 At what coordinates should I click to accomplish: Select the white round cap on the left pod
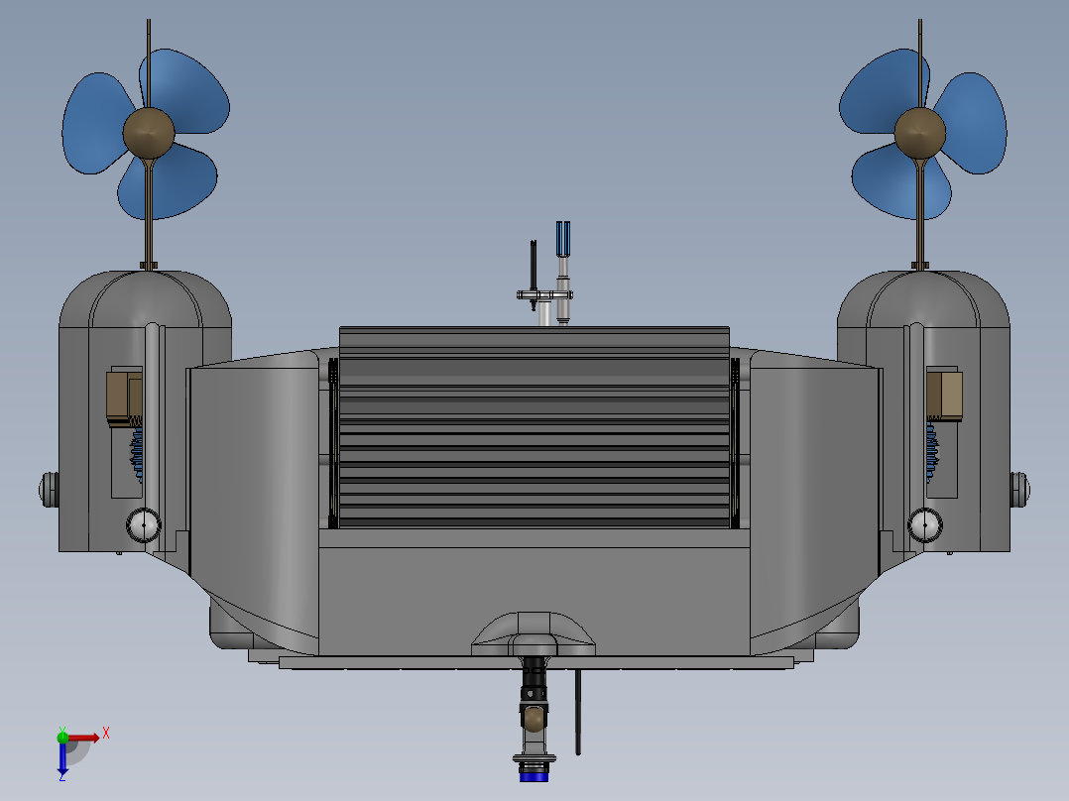pyautogui.click(x=144, y=524)
